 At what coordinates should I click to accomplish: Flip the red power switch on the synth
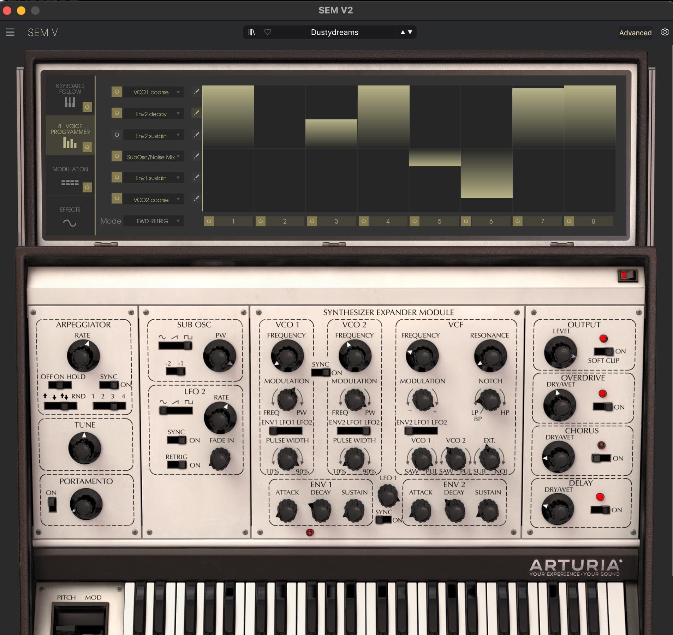(627, 275)
